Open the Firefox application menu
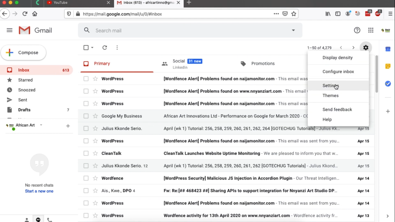The height and width of the screenshot is (222, 395). click(x=390, y=14)
